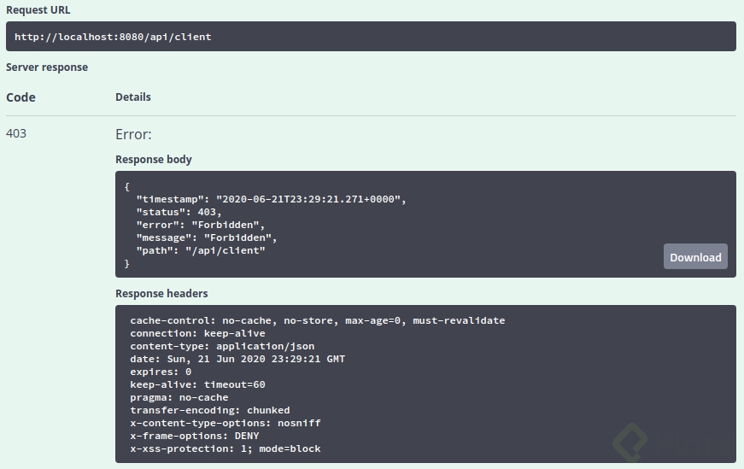This screenshot has height=469, width=744.
Task: Click the keep-alive: timeout=60 header line
Action: click(x=197, y=384)
